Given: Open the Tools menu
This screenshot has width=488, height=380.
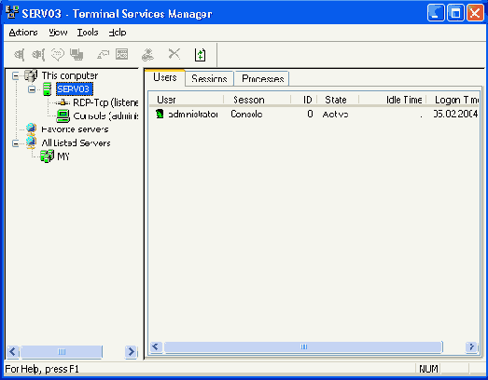Looking at the screenshot, I should 88,33.
